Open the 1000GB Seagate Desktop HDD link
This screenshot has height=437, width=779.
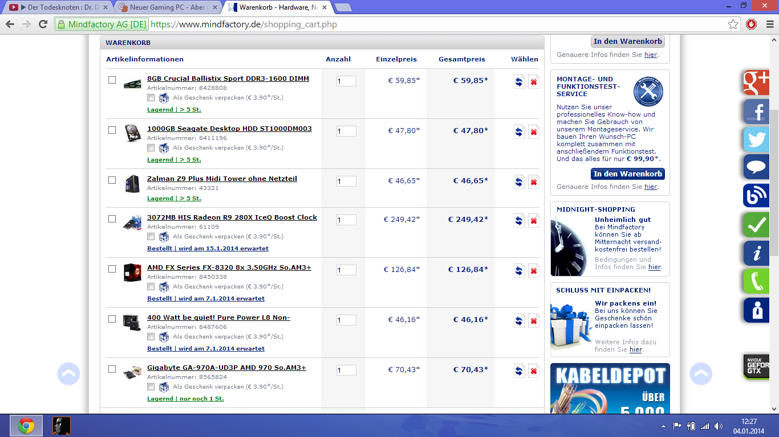pyautogui.click(x=229, y=129)
